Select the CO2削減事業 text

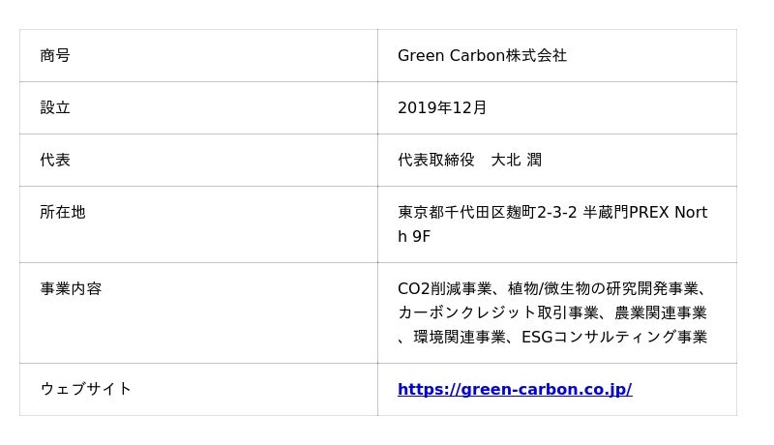coord(443,288)
